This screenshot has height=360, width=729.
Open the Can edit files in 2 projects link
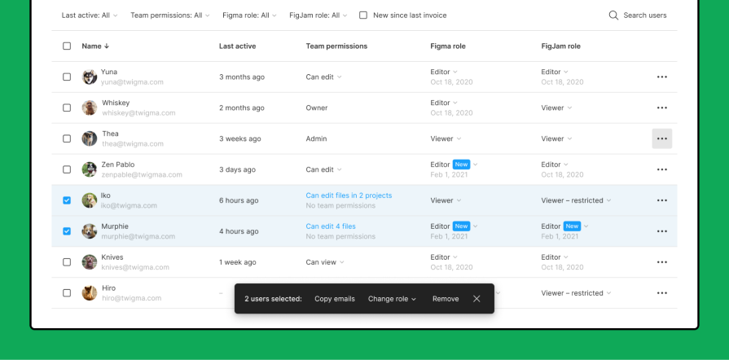349,195
